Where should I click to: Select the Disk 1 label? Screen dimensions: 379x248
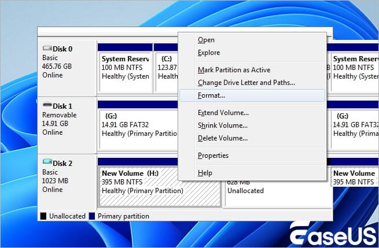pyautogui.click(x=62, y=106)
